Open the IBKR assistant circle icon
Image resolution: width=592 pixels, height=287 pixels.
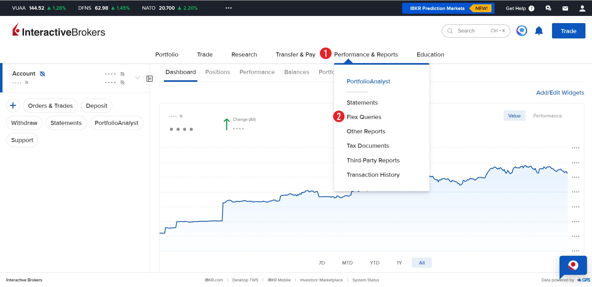pos(522,31)
